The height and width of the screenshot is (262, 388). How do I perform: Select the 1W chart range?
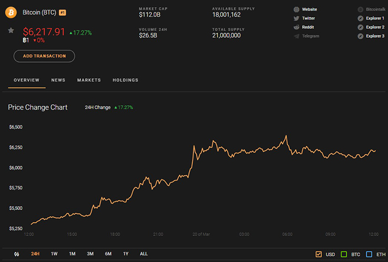[54, 254]
